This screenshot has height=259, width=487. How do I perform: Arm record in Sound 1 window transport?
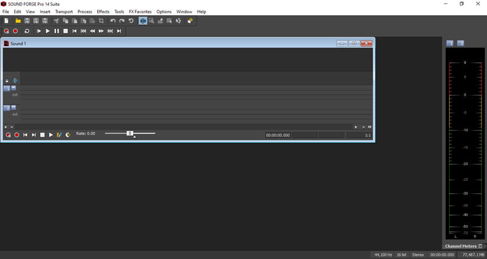(x=8, y=135)
